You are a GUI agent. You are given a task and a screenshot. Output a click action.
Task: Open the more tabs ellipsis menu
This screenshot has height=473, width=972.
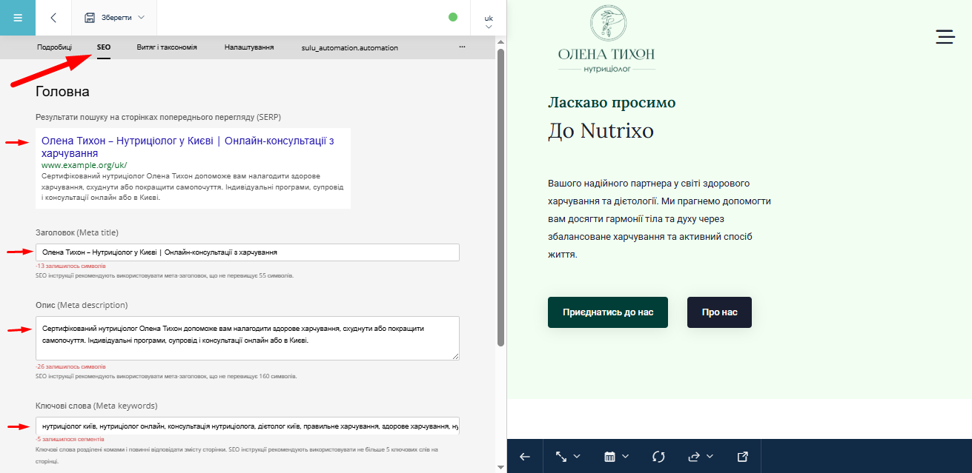[462, 47]
